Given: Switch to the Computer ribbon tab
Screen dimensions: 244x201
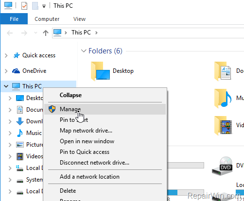Looking at the screenshot, I should coord(47,19).
